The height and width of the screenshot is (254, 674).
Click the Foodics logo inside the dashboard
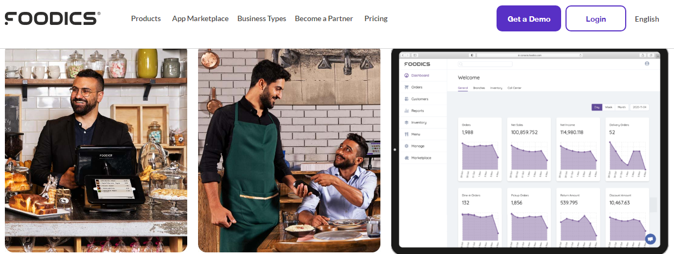417,64
